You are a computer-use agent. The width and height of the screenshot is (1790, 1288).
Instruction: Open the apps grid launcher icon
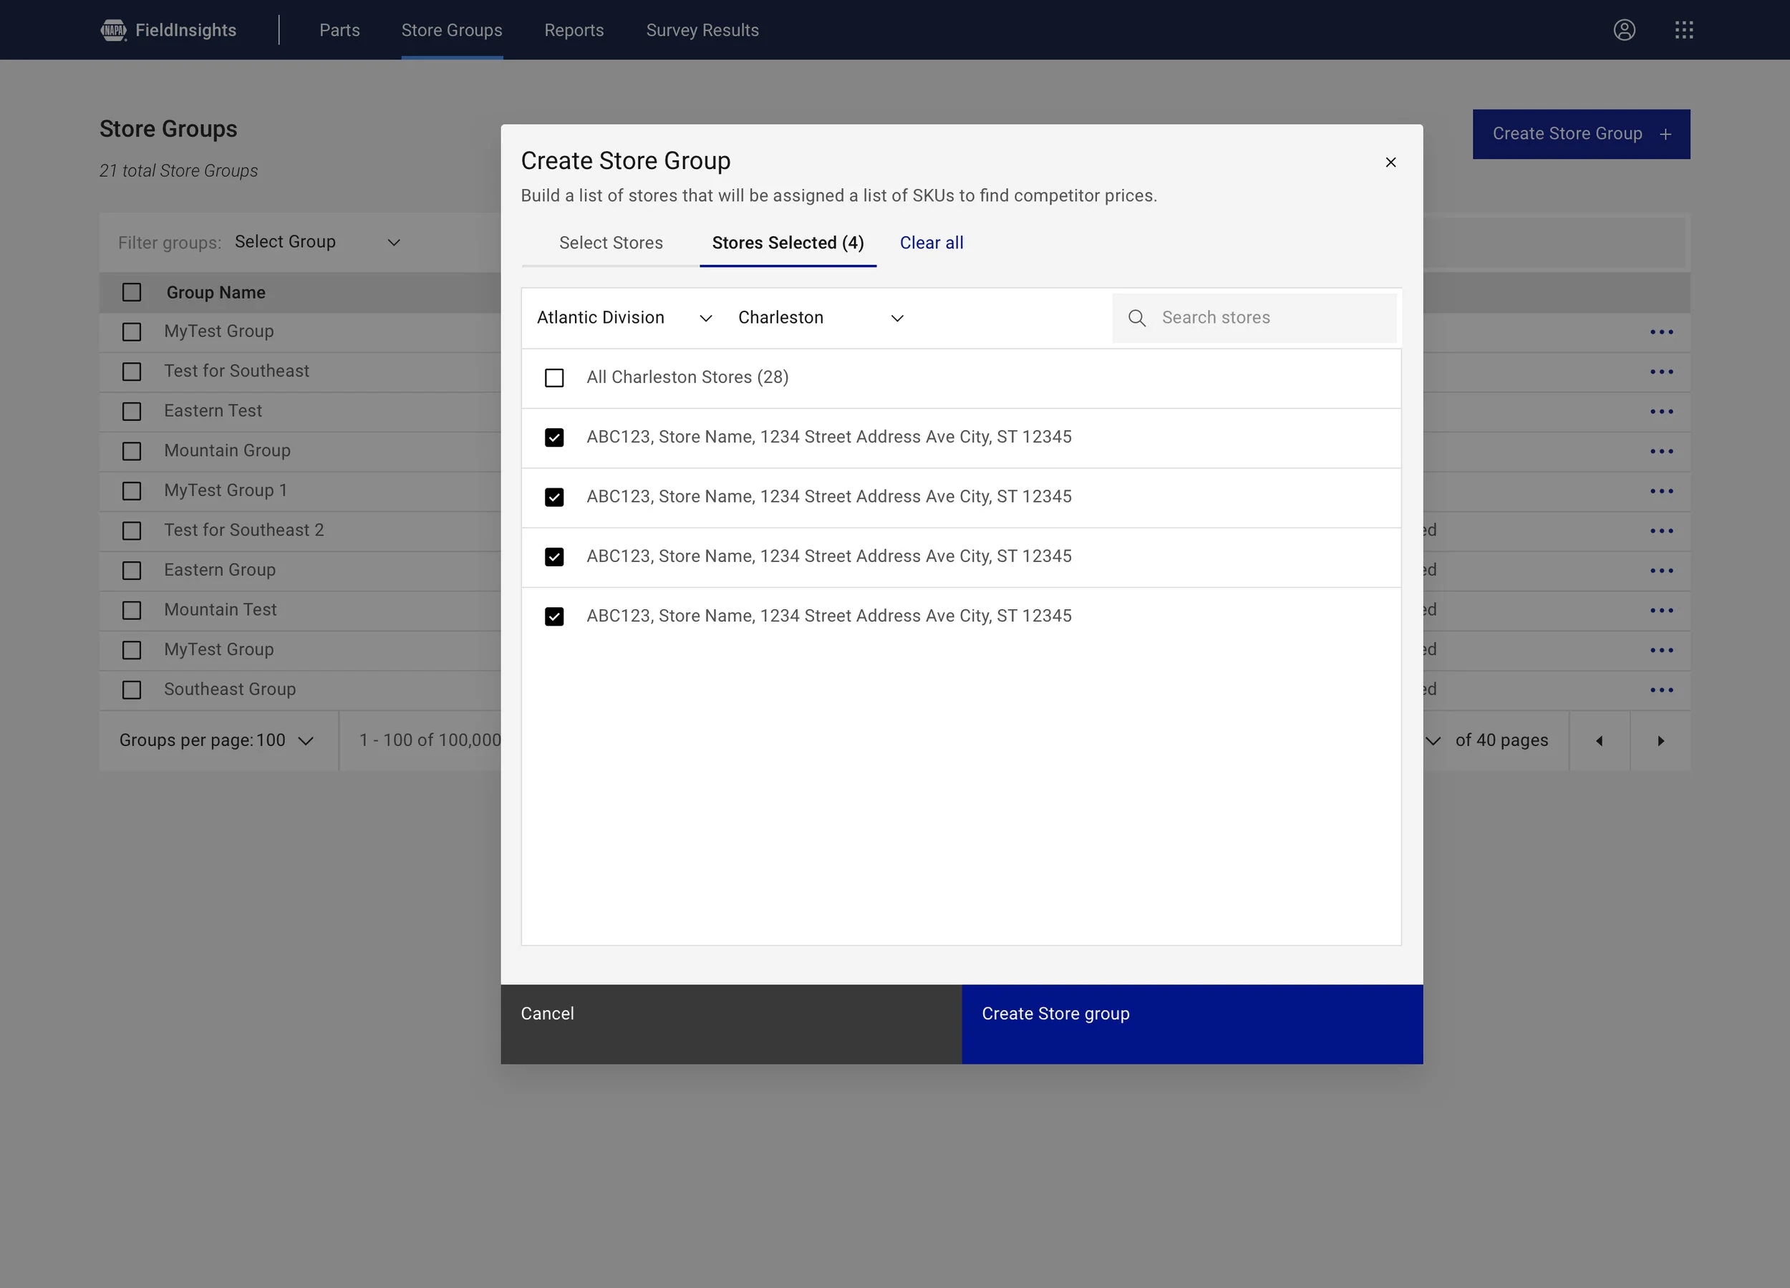coord(1683,30)
